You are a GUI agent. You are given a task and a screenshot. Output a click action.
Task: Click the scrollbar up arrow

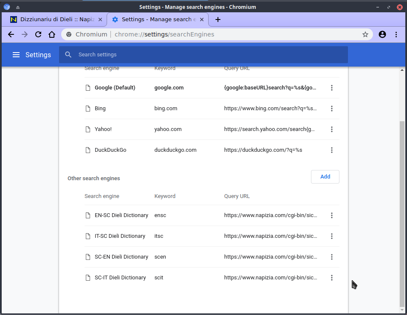pos(402,70)
